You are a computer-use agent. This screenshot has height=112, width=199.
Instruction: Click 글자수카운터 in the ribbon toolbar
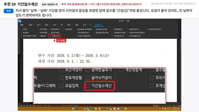54,33
